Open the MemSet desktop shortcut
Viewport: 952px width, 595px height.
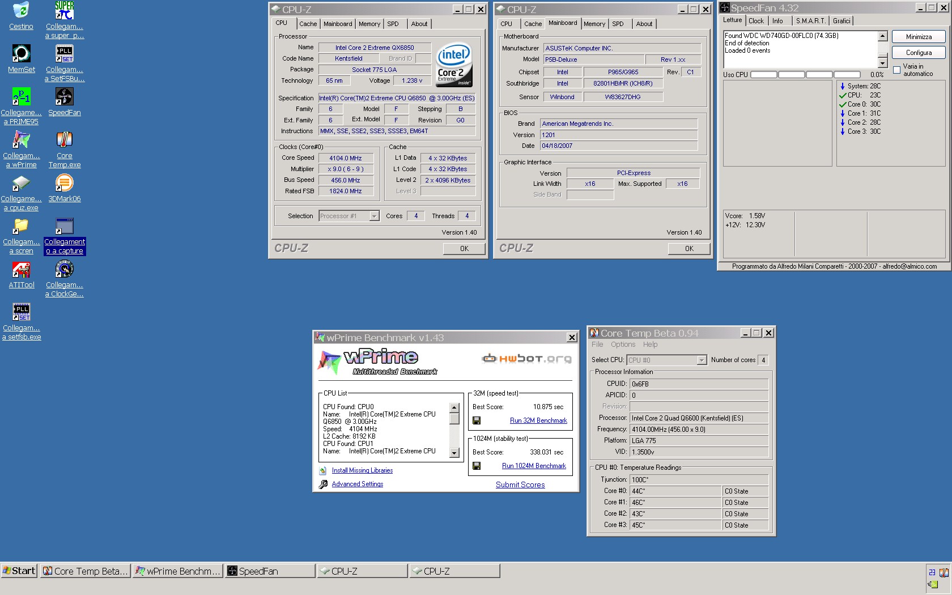pos(21,53)
